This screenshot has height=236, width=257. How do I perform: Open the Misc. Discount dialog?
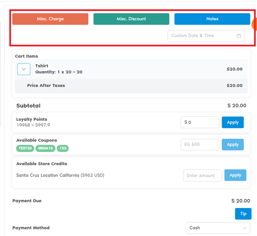pos(131,19)
